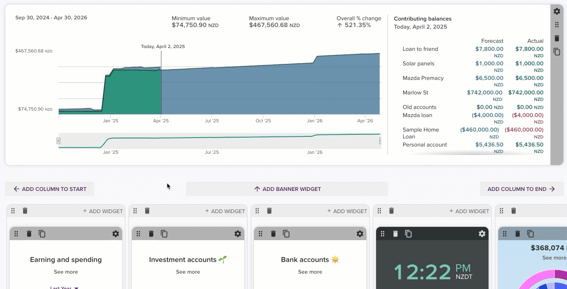Open banner widget settings gear

pyautogui.click(x=557, y=11)
